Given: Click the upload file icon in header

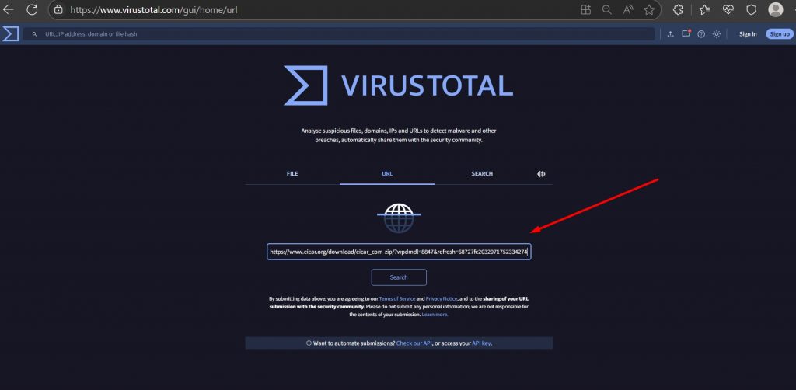Looking at the screenshot, I should (670, 34).
